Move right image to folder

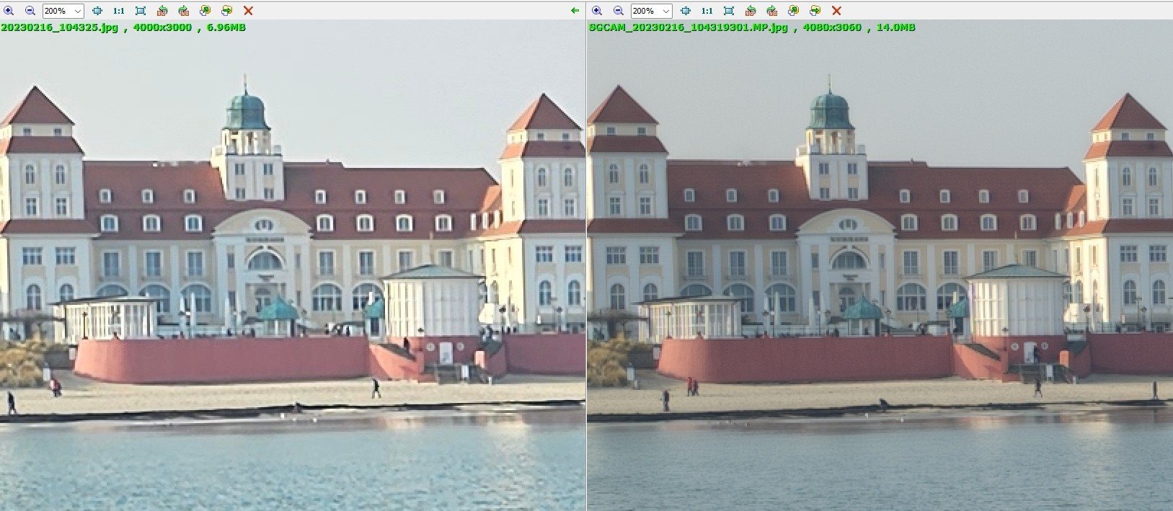coord(815,11)
